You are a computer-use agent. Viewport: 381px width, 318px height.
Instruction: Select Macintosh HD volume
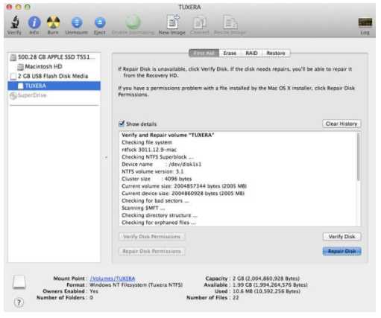54,66
